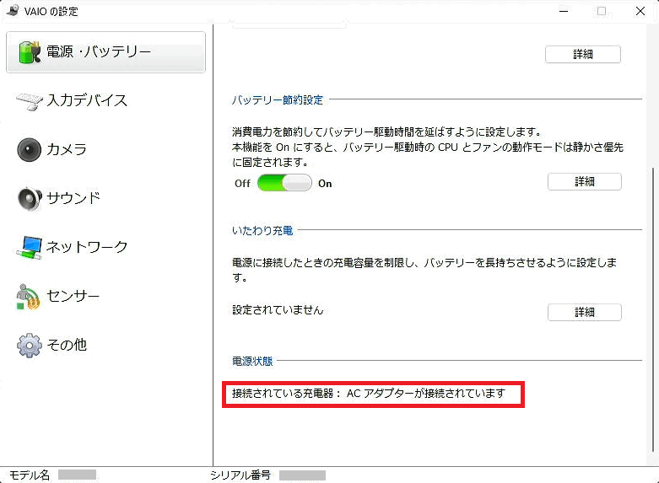Click the topmost 詳細 button
Image resolution: width=659 pixels, height=483 pixels.
click(x=582, y=54)
